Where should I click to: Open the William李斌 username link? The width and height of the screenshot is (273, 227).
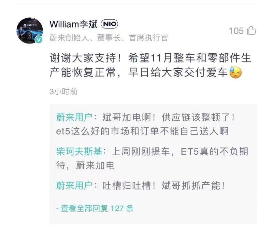click(73, 24)
